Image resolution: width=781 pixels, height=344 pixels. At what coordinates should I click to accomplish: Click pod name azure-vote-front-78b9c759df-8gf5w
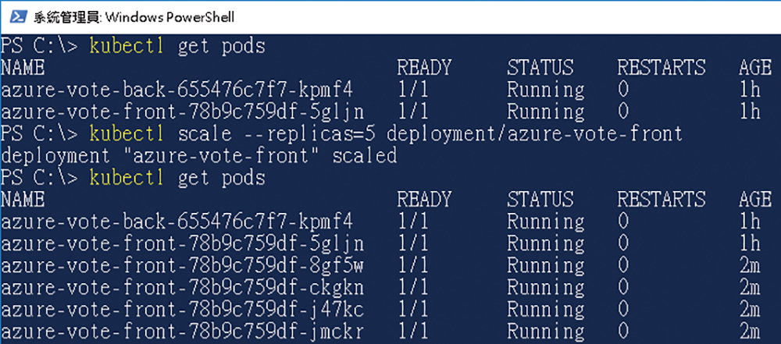182,265
